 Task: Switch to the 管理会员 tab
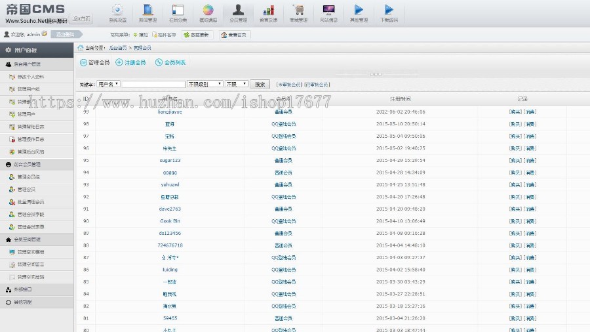click(94, 62)
